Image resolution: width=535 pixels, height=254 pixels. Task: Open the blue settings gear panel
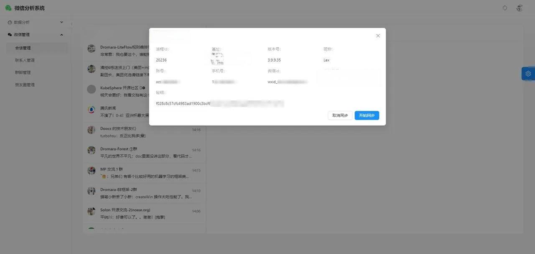pos(528,74)
